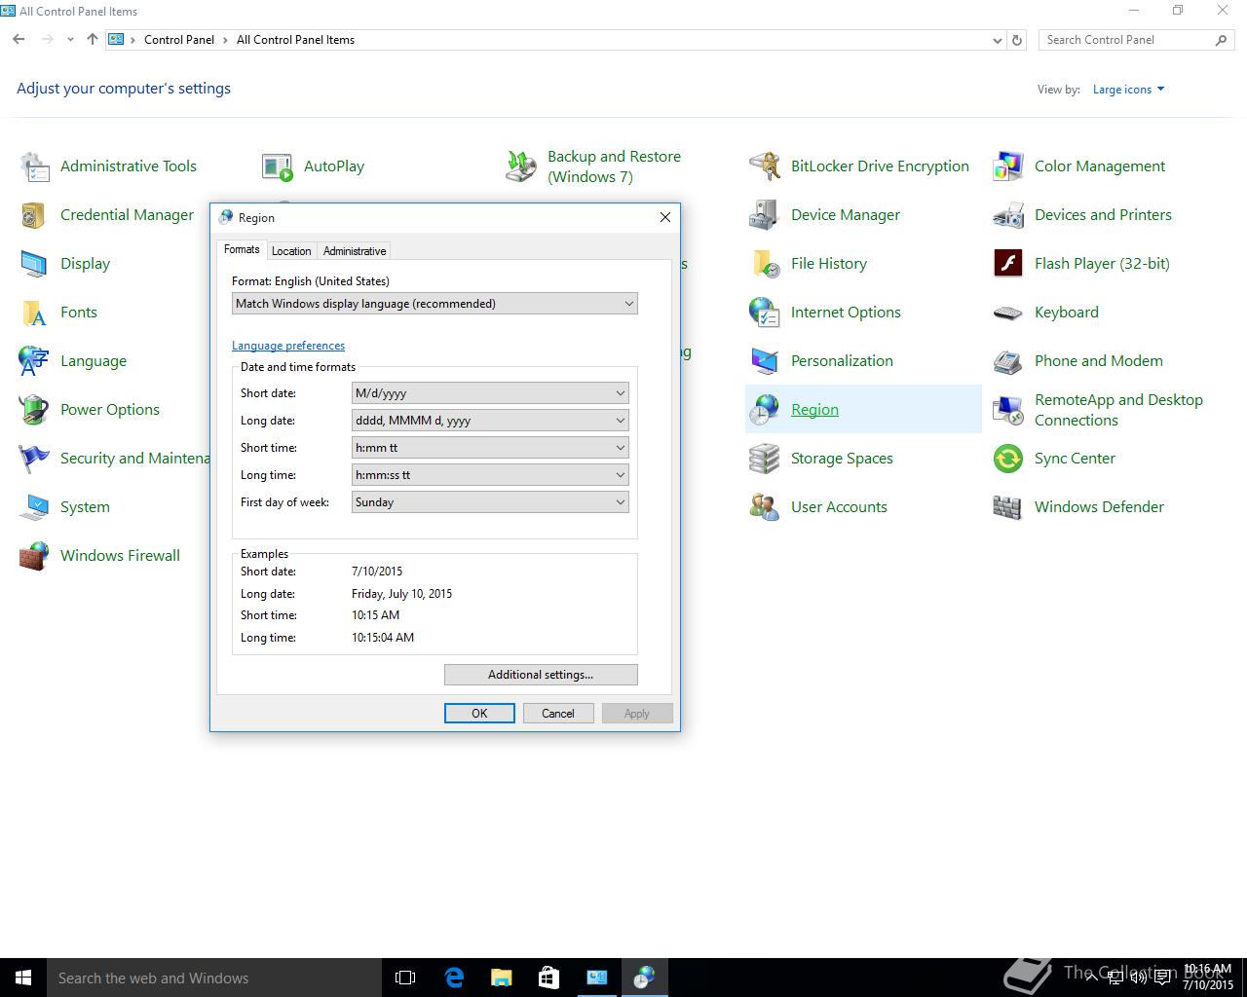Click Control Panel breadcrumb in address bar
Image resolution: width=1247 pixels, height=997 pixels.
179,40
